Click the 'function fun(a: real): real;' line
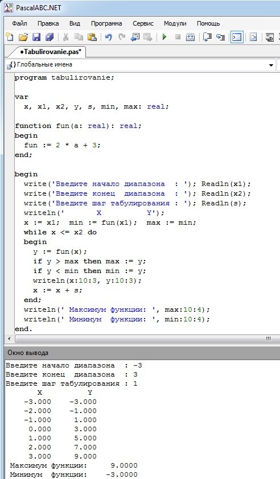The image size is (280, 479). (78, 126)
